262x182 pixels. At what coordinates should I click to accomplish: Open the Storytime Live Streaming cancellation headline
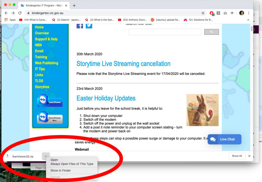(x=124, y=64)
